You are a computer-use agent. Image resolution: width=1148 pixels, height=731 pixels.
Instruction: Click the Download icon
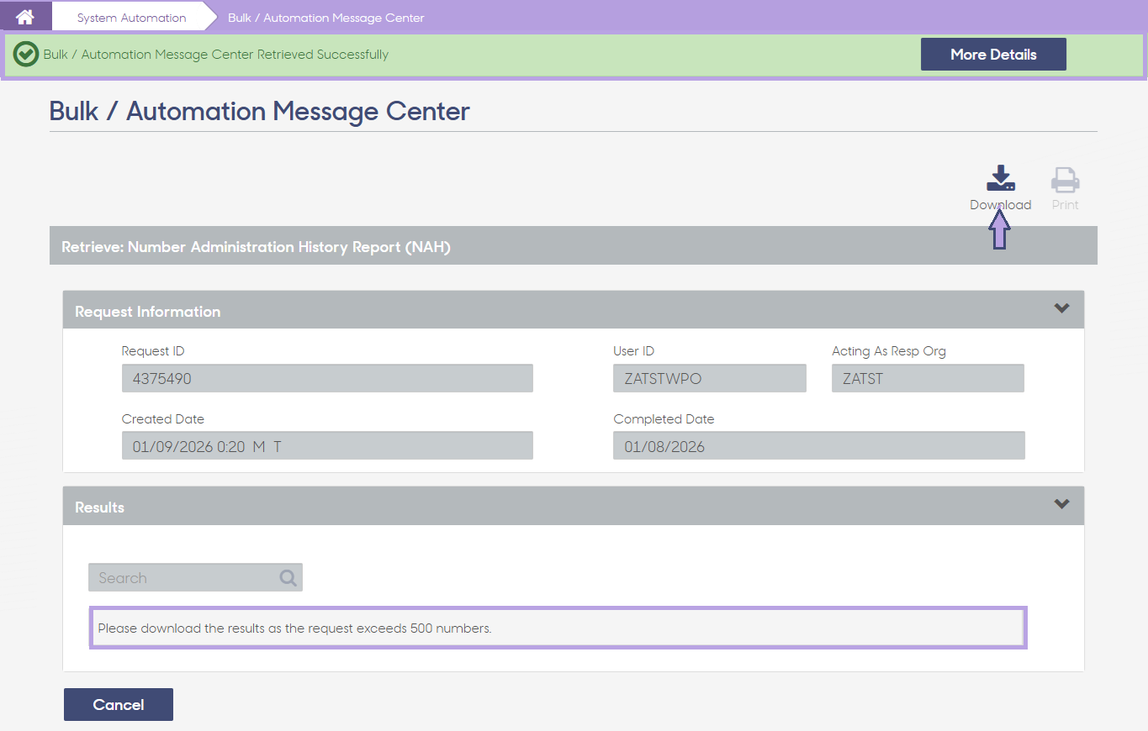tap(1000, 179)
